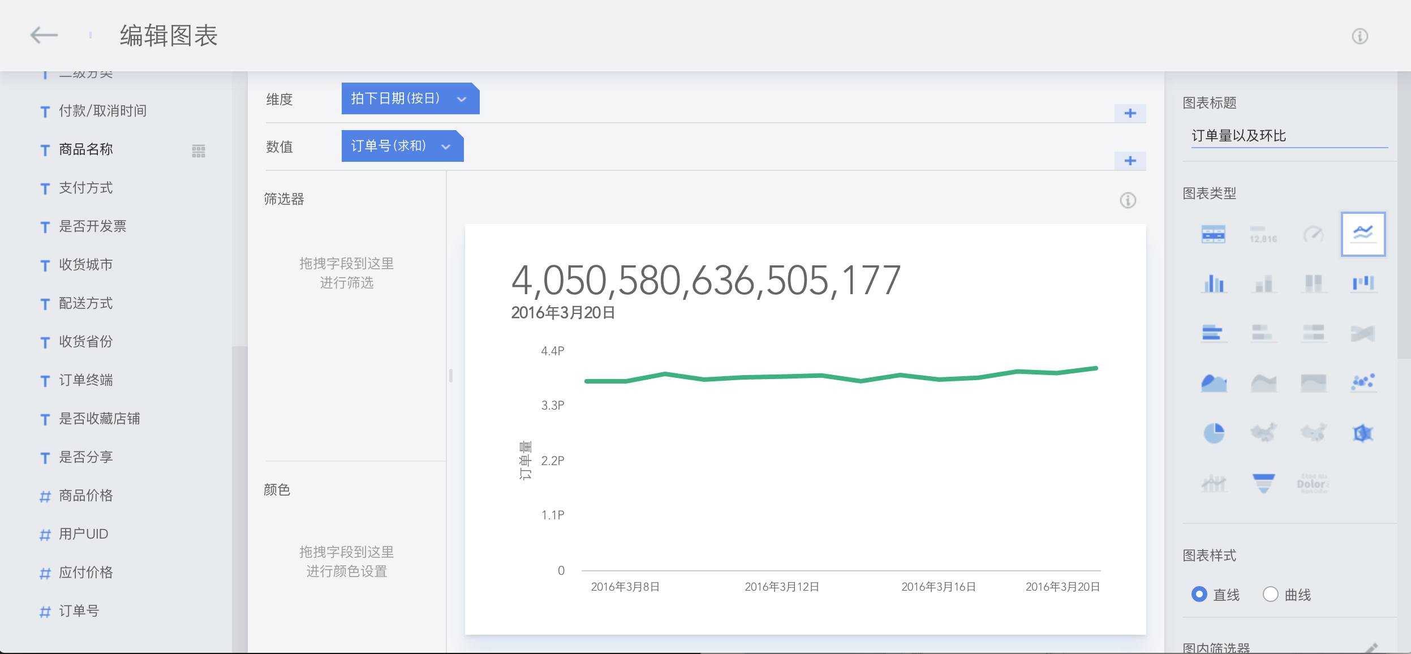The height and width of the screenshot is (654, 1411).
Task: Select the ribbon crossover chart type
Action: coord(1363,333)
